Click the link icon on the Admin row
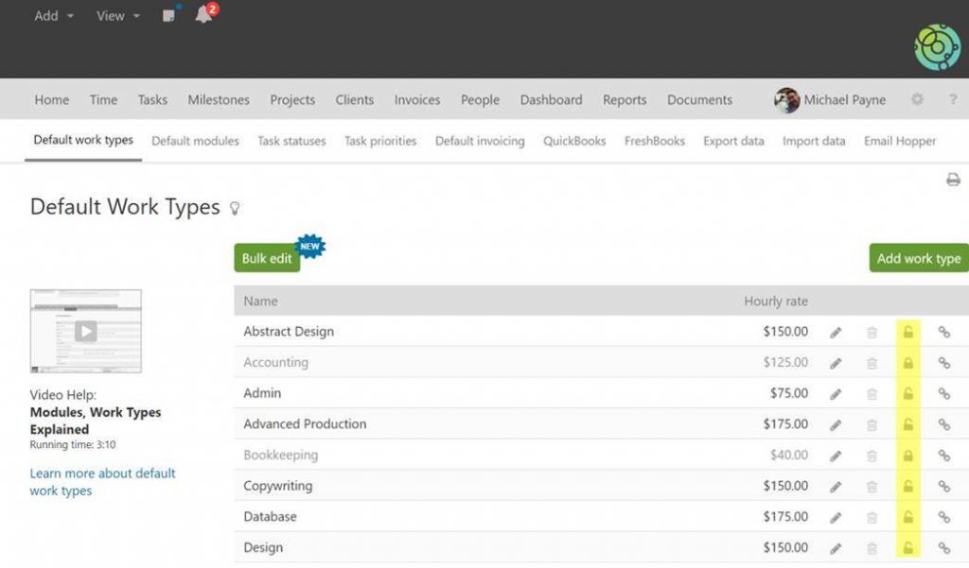The image size is (969, 568). 943,393
